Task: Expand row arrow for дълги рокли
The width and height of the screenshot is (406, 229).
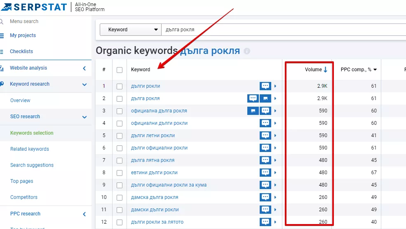Action: coord(275,86)
